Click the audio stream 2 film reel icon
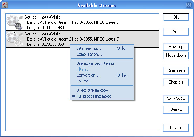Image resolution: width=194 pixels, height=137 pixels. pos(14,39)
